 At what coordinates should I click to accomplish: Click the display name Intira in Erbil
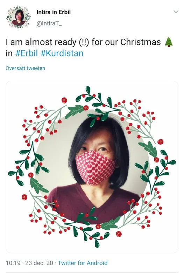tap(54, 12)
